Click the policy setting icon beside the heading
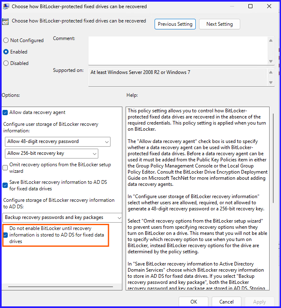 (x=6, y=22)
